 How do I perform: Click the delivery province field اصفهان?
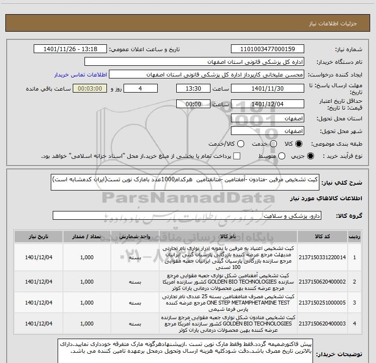coord(268,118)
